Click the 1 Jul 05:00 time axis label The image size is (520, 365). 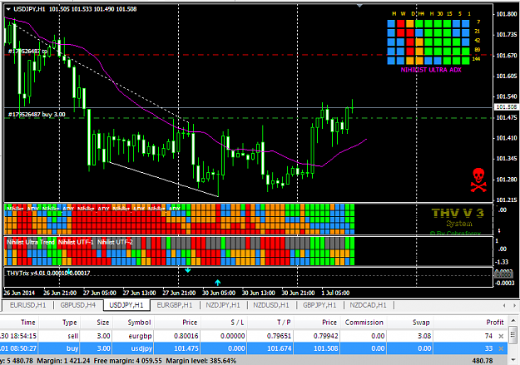335,293
